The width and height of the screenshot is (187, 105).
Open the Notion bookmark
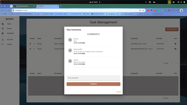click(x=86, y=14)
